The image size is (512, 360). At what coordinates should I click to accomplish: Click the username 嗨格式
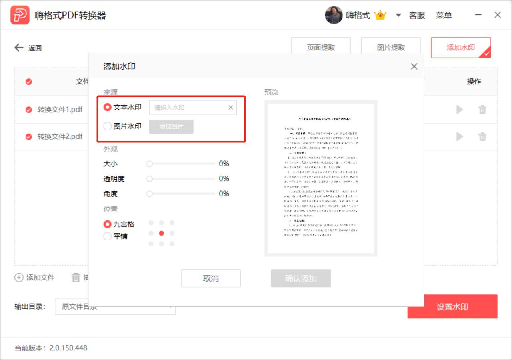[x=358, y=15]
